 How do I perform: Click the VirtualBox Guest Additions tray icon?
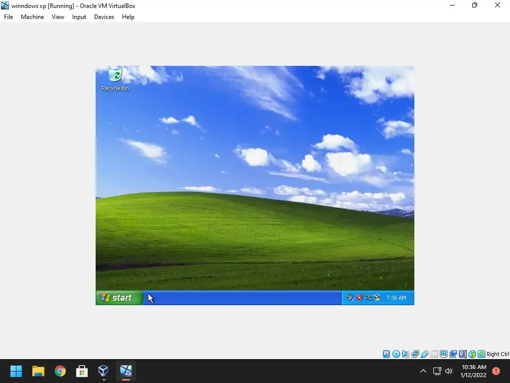377,298
